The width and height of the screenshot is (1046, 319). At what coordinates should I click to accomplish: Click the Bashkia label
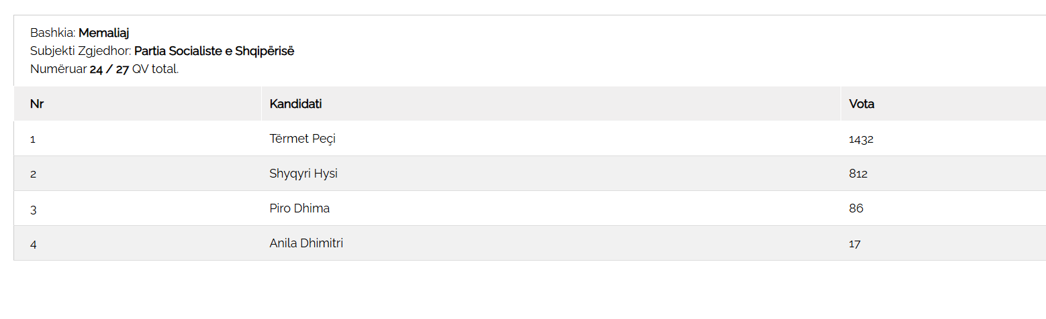pos(52,33)
